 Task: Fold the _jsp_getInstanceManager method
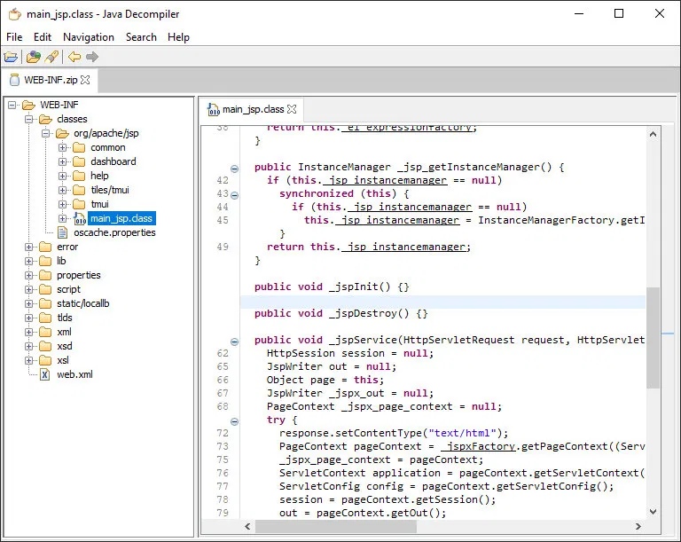[234, 169]
